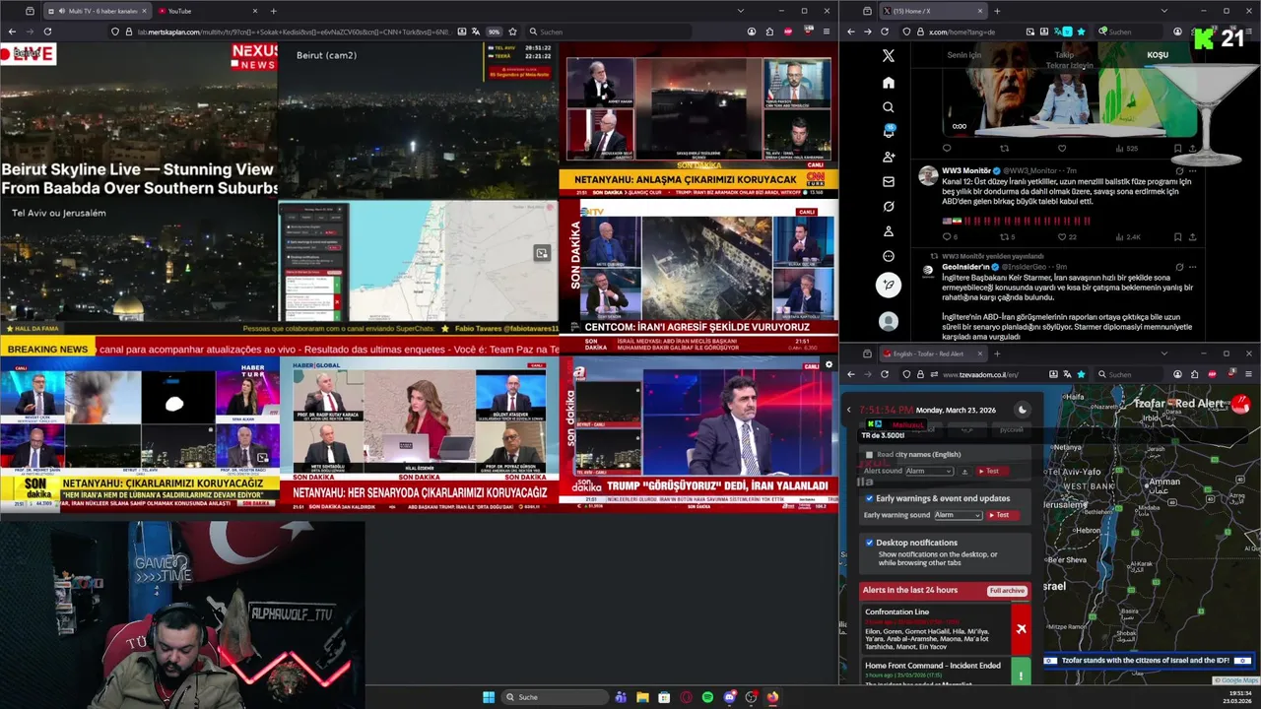Click Test button for Early warning sound

(x=1003, y=515)
